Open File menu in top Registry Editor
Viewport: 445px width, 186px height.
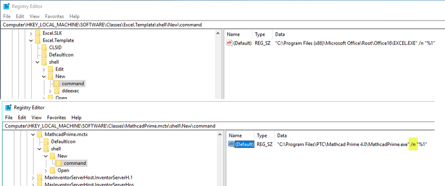(x=7, y=16)
